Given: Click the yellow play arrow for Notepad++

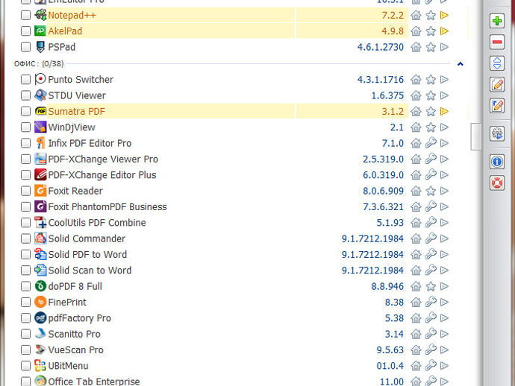Looking at the screenshot, I should (x=444, y=15).
